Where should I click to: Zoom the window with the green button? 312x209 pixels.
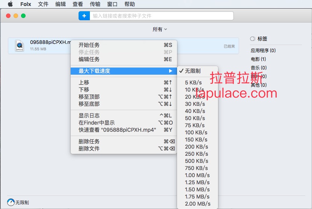[x=23, y=16]
